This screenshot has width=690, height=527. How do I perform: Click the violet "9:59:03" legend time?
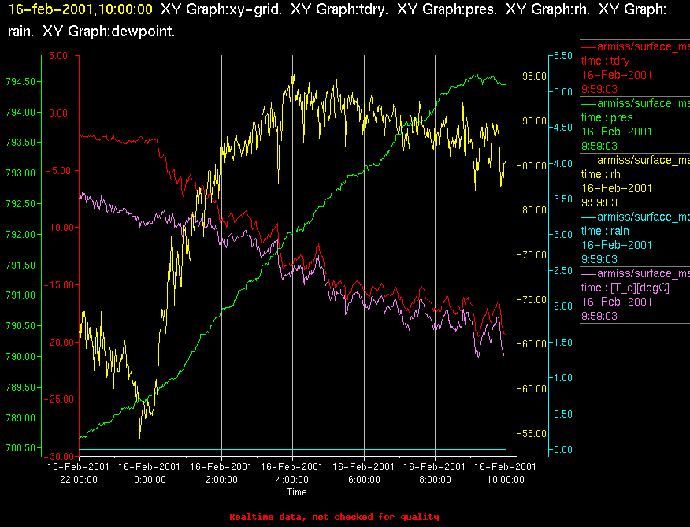[599, 316]
